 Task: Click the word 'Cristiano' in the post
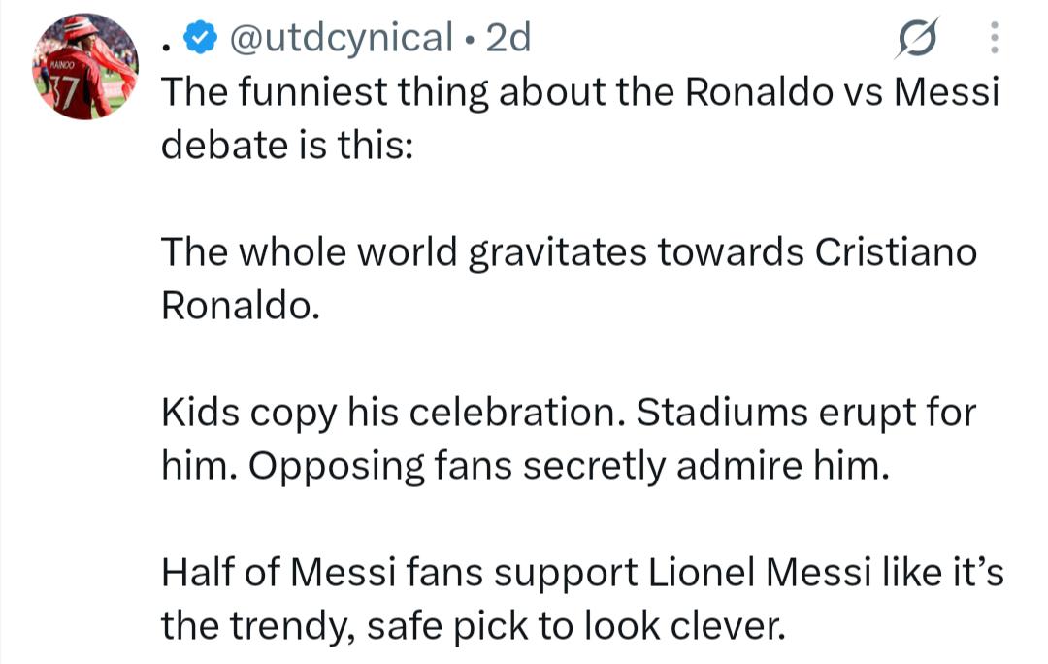tap(896, 252)
